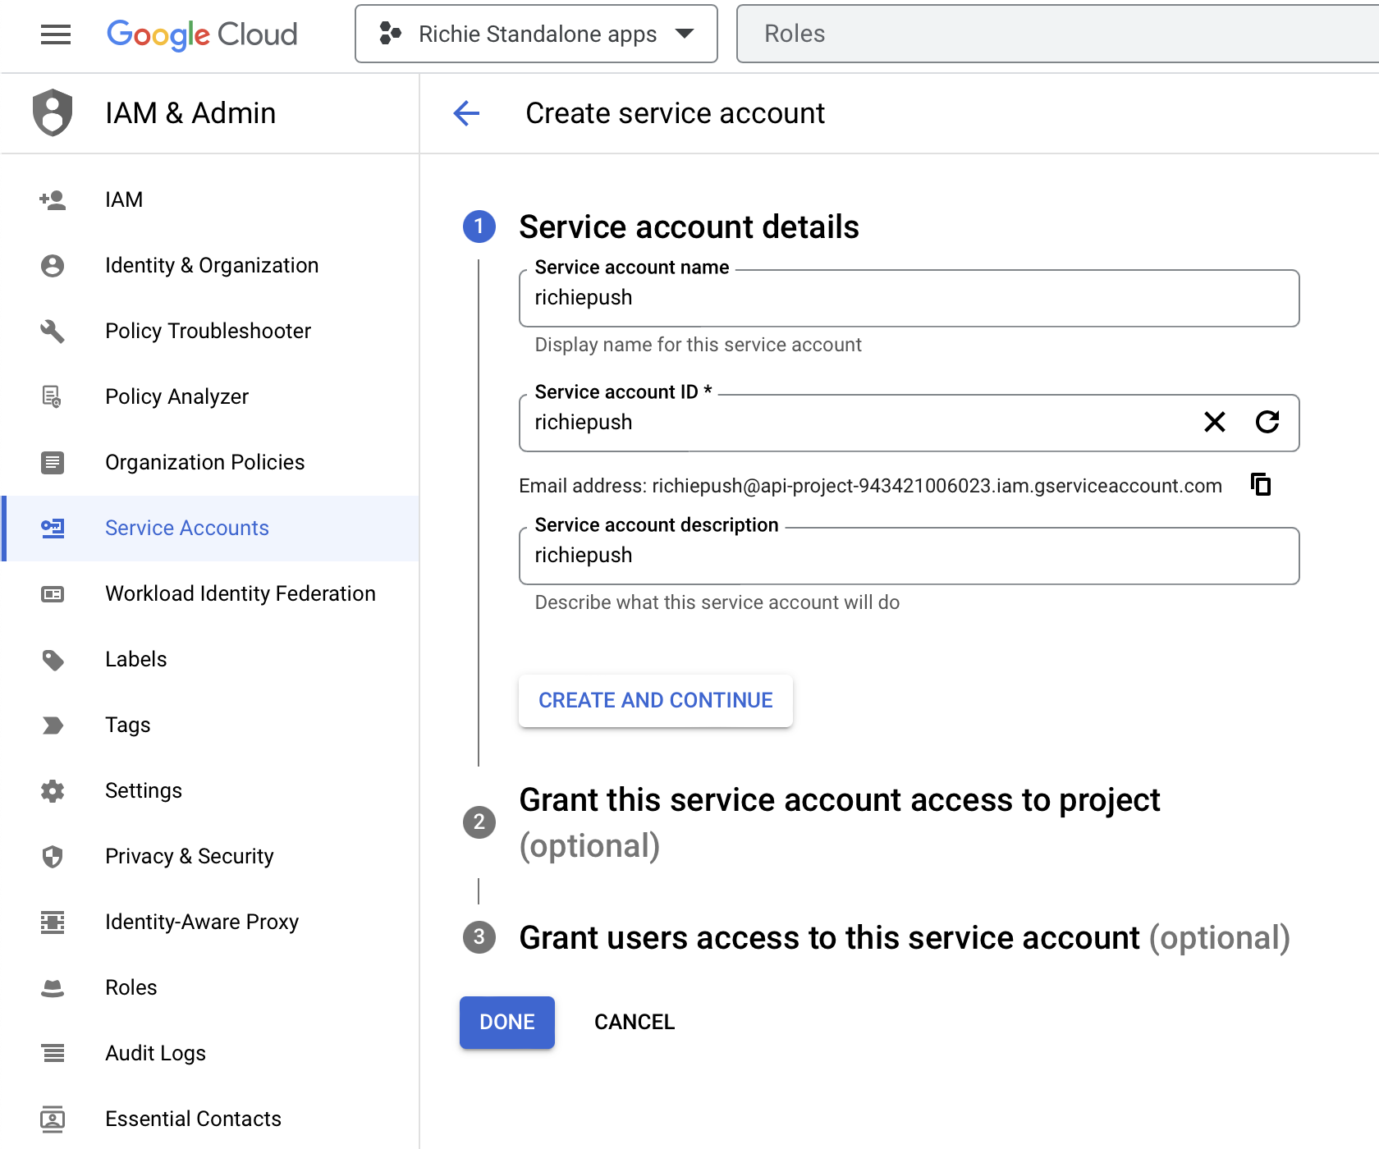Switch to the Service Accounts section
The height and width of the screenshot is (1149, 1379).
[x=186, y=528]
